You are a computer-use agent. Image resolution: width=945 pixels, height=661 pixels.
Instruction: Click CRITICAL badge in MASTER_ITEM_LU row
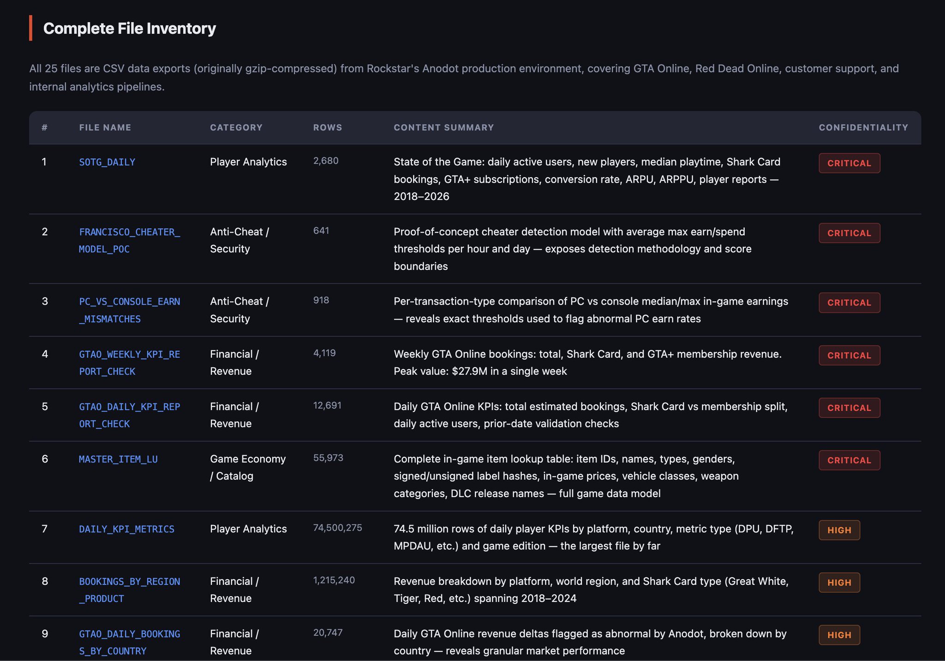point(849,460)
